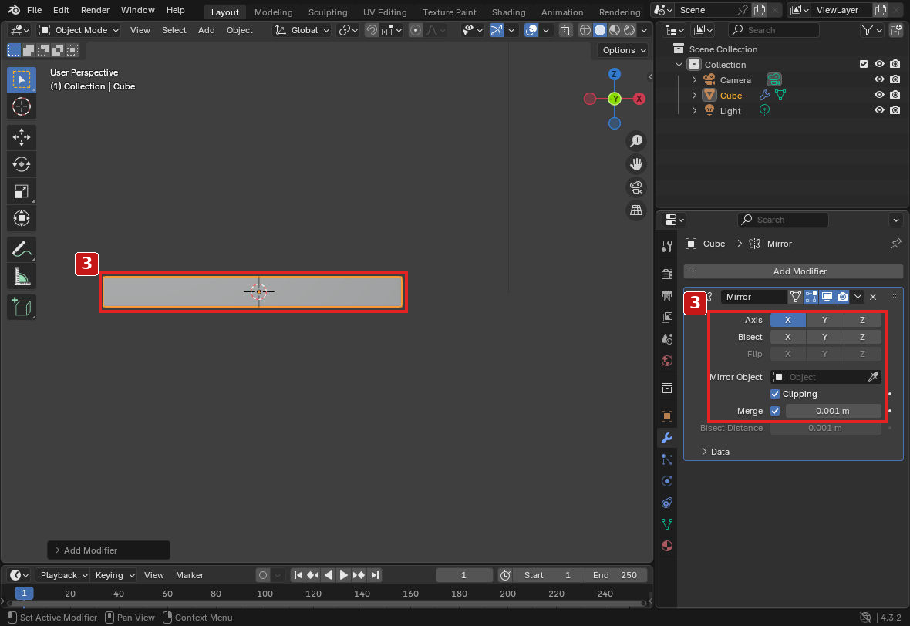910x626 pixels.
Task: Hide the Light object in viewport
Action: point(879,110)
